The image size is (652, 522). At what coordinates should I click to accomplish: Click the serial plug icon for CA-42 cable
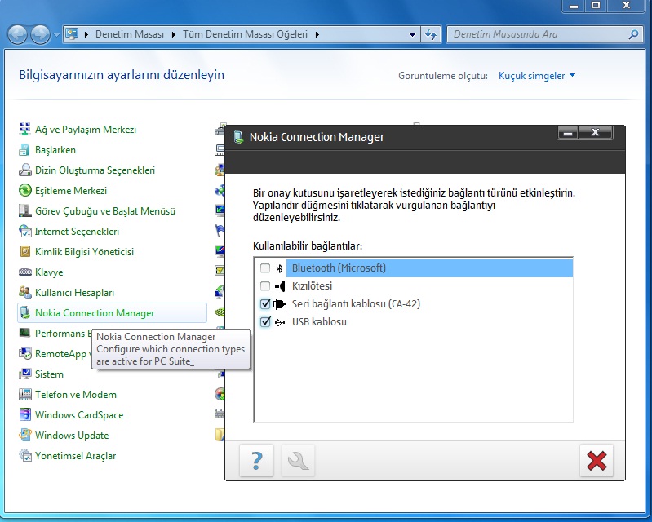279,304
